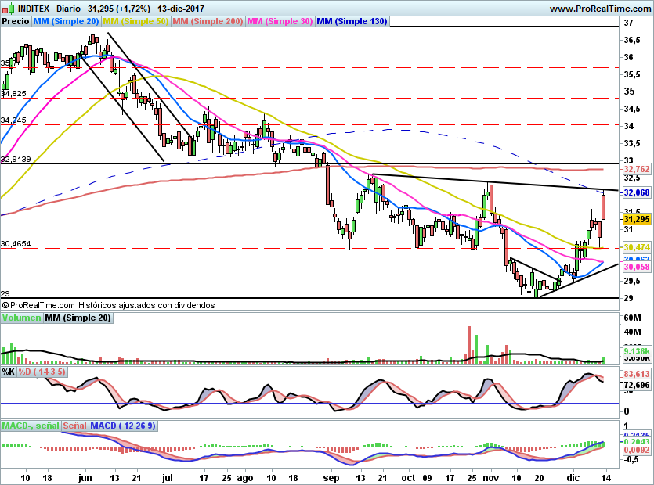The width and height of the screenshot is (654, 485).
Task: Click the 34,045 level label
Action: click(x=14, y=120)
